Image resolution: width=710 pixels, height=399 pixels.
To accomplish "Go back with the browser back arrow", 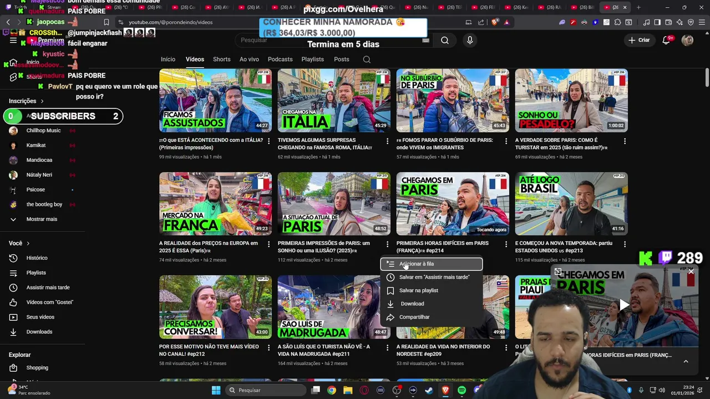I will coord(8,22).
